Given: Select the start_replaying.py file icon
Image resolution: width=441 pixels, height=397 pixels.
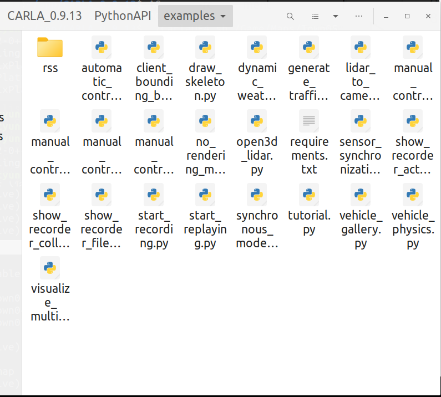Looking at the screenshot, I should click(205, 195).
